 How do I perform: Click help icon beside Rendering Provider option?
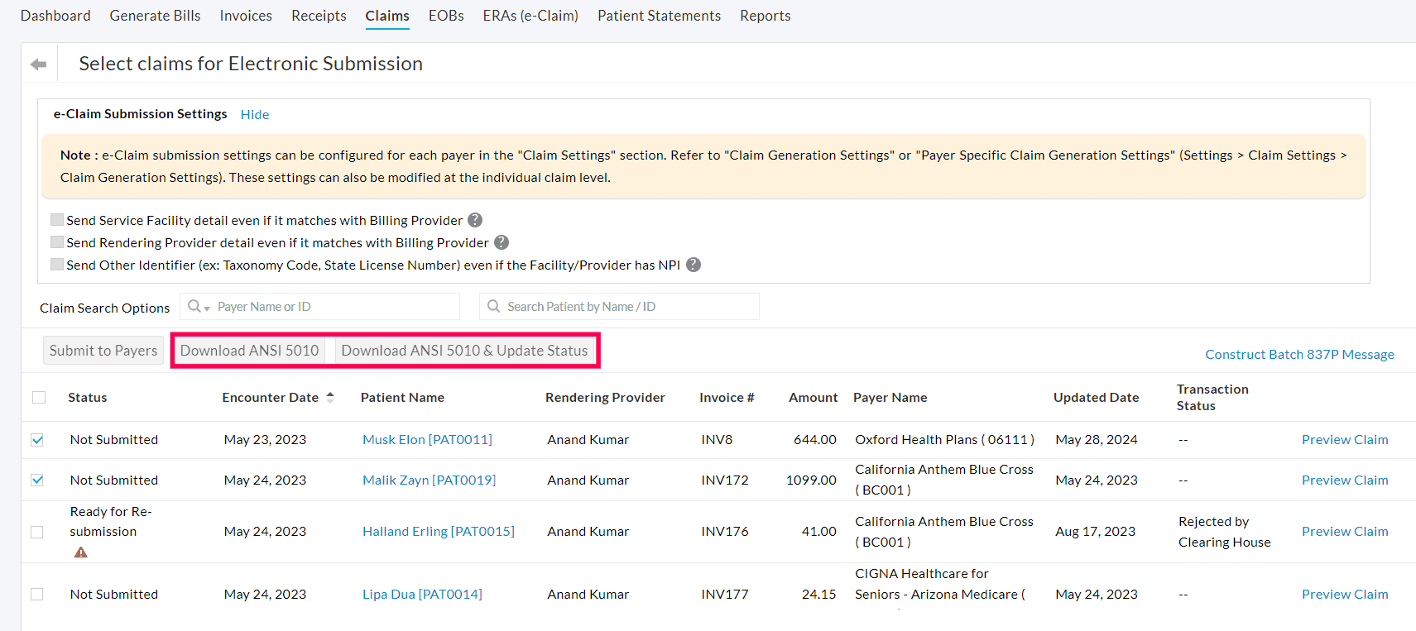coord(502,242)
